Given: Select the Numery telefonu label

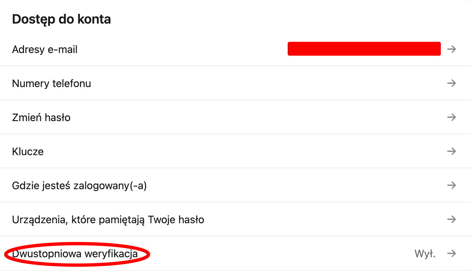Looking at the screenshot, I should [51, 84].
